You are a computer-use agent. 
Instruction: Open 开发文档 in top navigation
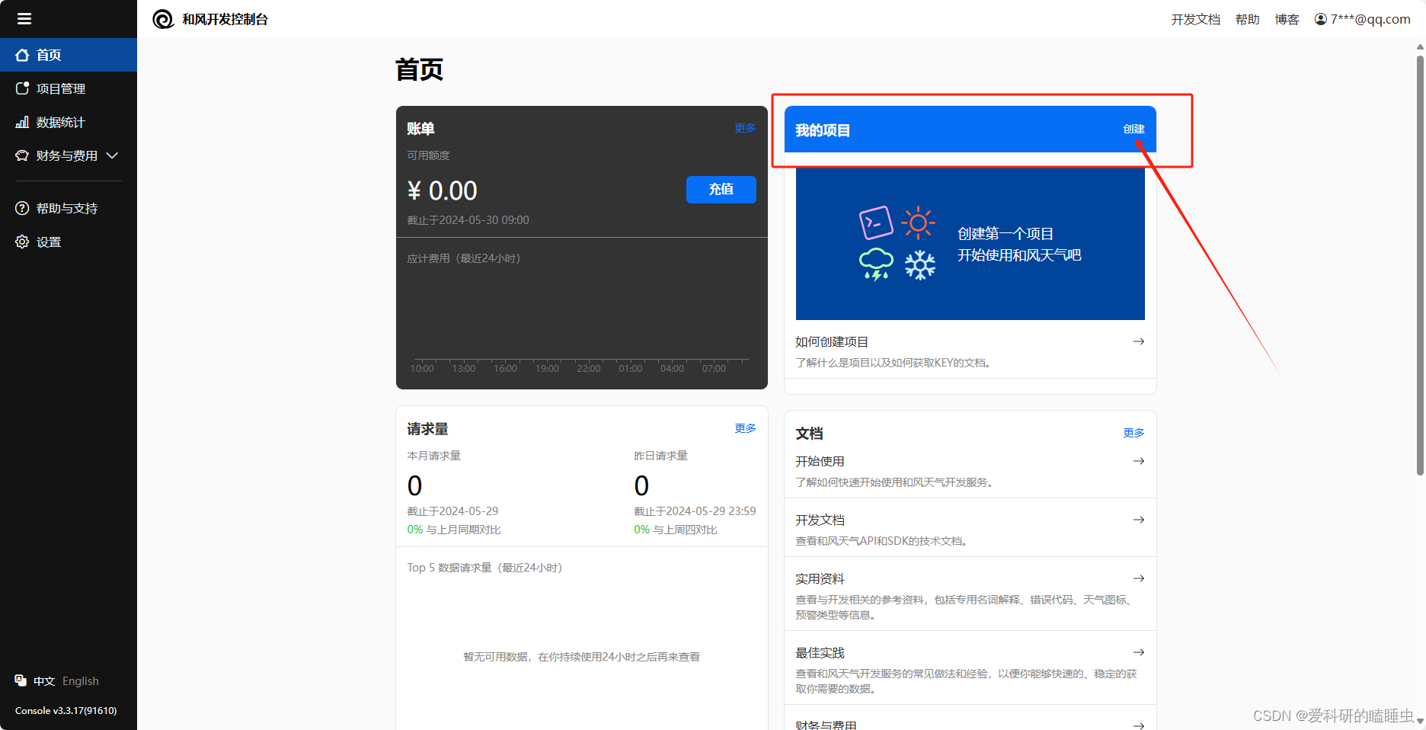click(x=1195, y=19)
